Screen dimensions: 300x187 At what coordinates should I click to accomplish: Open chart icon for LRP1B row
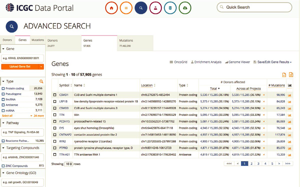point(290,102)
